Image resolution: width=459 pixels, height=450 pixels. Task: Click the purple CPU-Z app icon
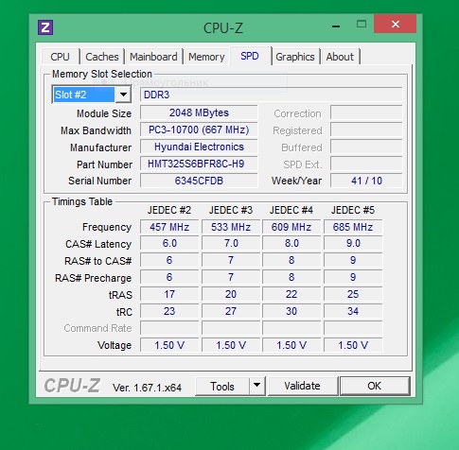pos(45,27)
